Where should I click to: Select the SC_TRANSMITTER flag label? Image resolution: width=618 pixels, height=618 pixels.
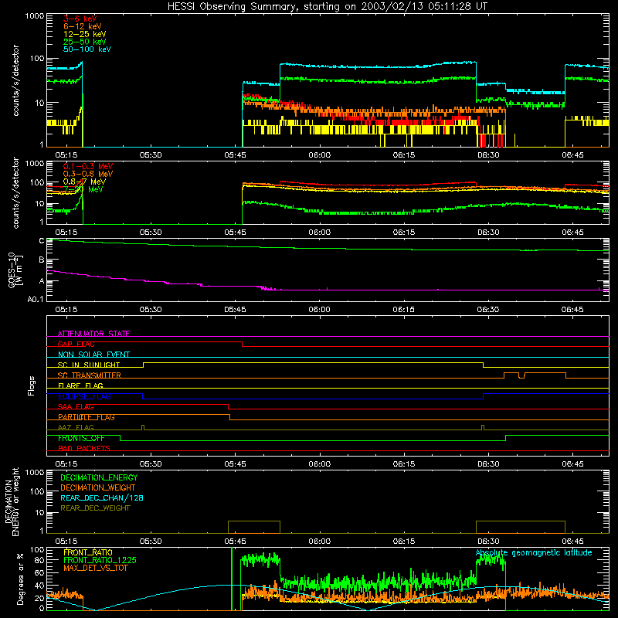pyautogui.click(x=90, y=375)
